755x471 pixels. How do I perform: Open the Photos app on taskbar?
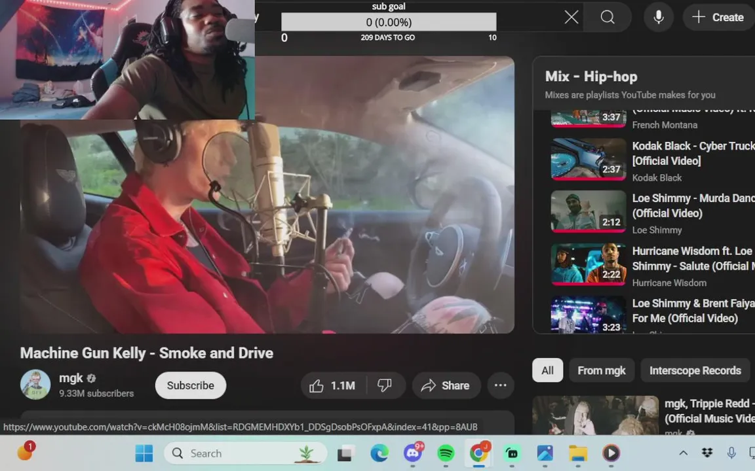click(545, 453)
